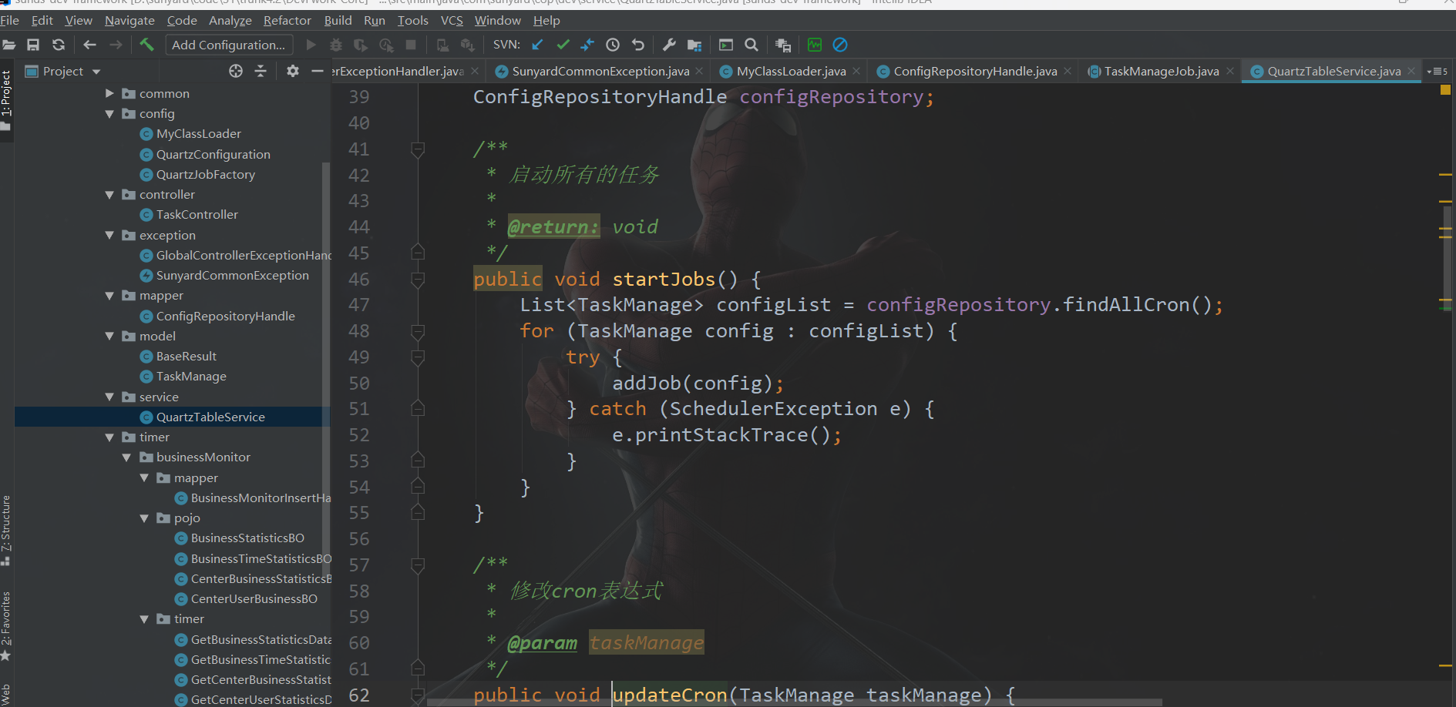Click the SVN Revert undo icon
1456x707 pixels.
coord(637,45)
